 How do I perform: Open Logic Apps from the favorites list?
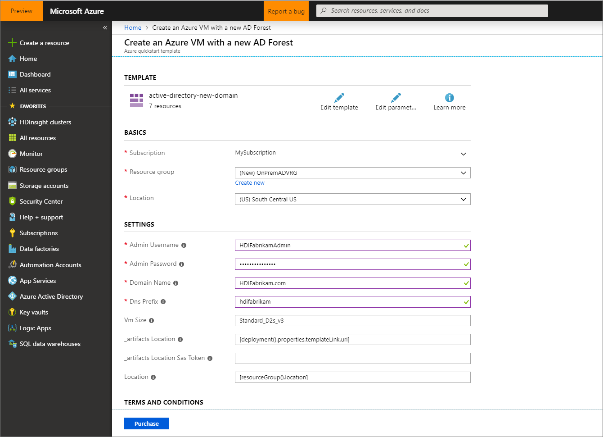point(35,328)
